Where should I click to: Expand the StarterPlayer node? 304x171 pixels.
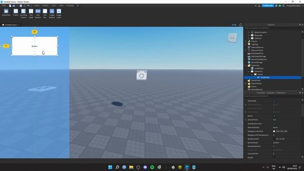(246, 84)
